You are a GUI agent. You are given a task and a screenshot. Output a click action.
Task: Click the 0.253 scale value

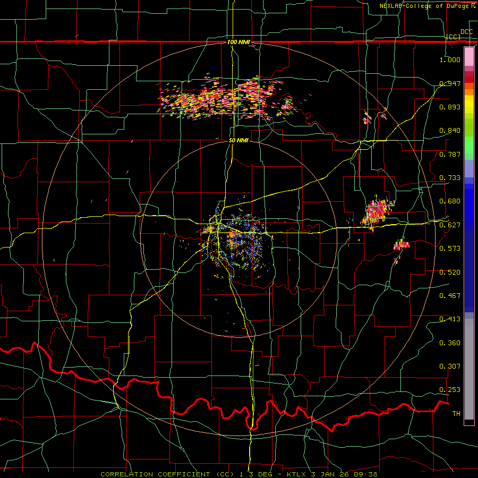[x=450, y=390]
